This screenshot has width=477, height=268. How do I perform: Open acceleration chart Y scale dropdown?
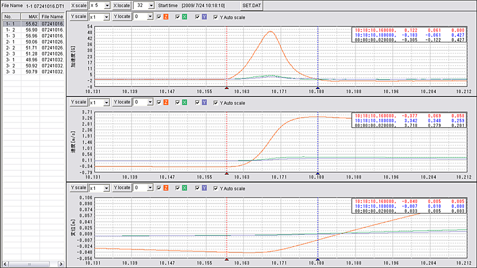tap(106, 17)
